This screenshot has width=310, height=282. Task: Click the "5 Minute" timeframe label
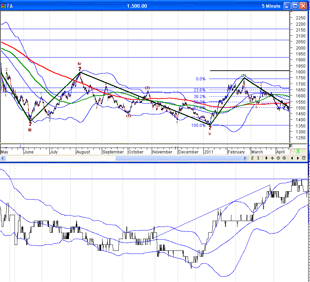pyautogui.click(x=271, y=6)
